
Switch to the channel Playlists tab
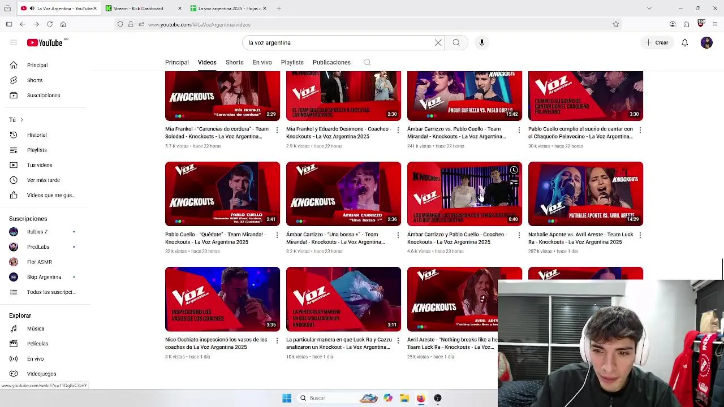coord(292,62)
